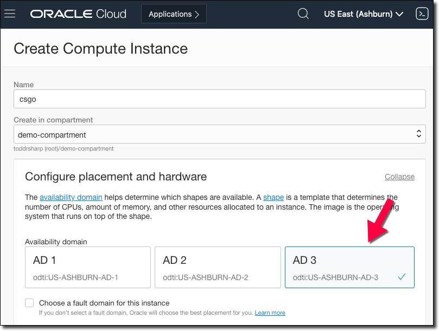This screenshot has width=439, height=331.
Task: Collapse the placement and hardware section
Action: tap(399, 177)
